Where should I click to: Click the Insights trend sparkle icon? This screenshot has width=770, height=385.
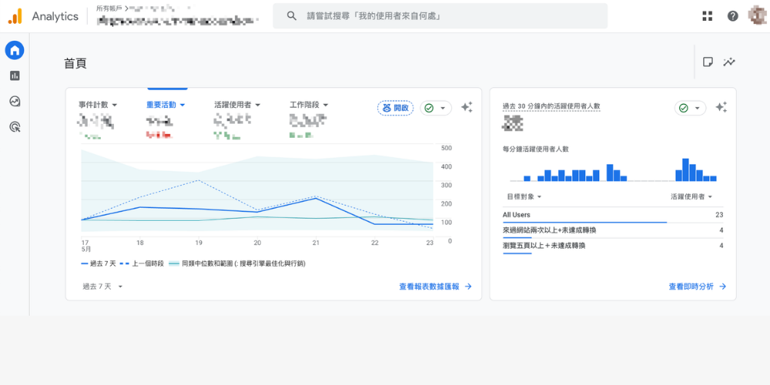729,62
